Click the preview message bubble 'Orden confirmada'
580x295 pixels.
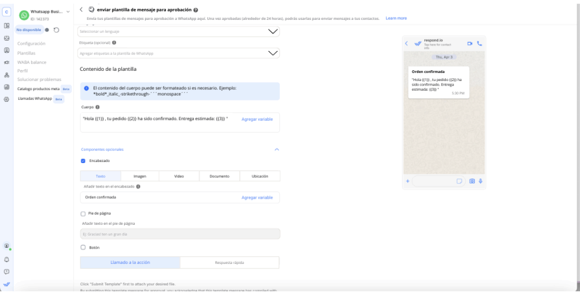click(439, 83)
